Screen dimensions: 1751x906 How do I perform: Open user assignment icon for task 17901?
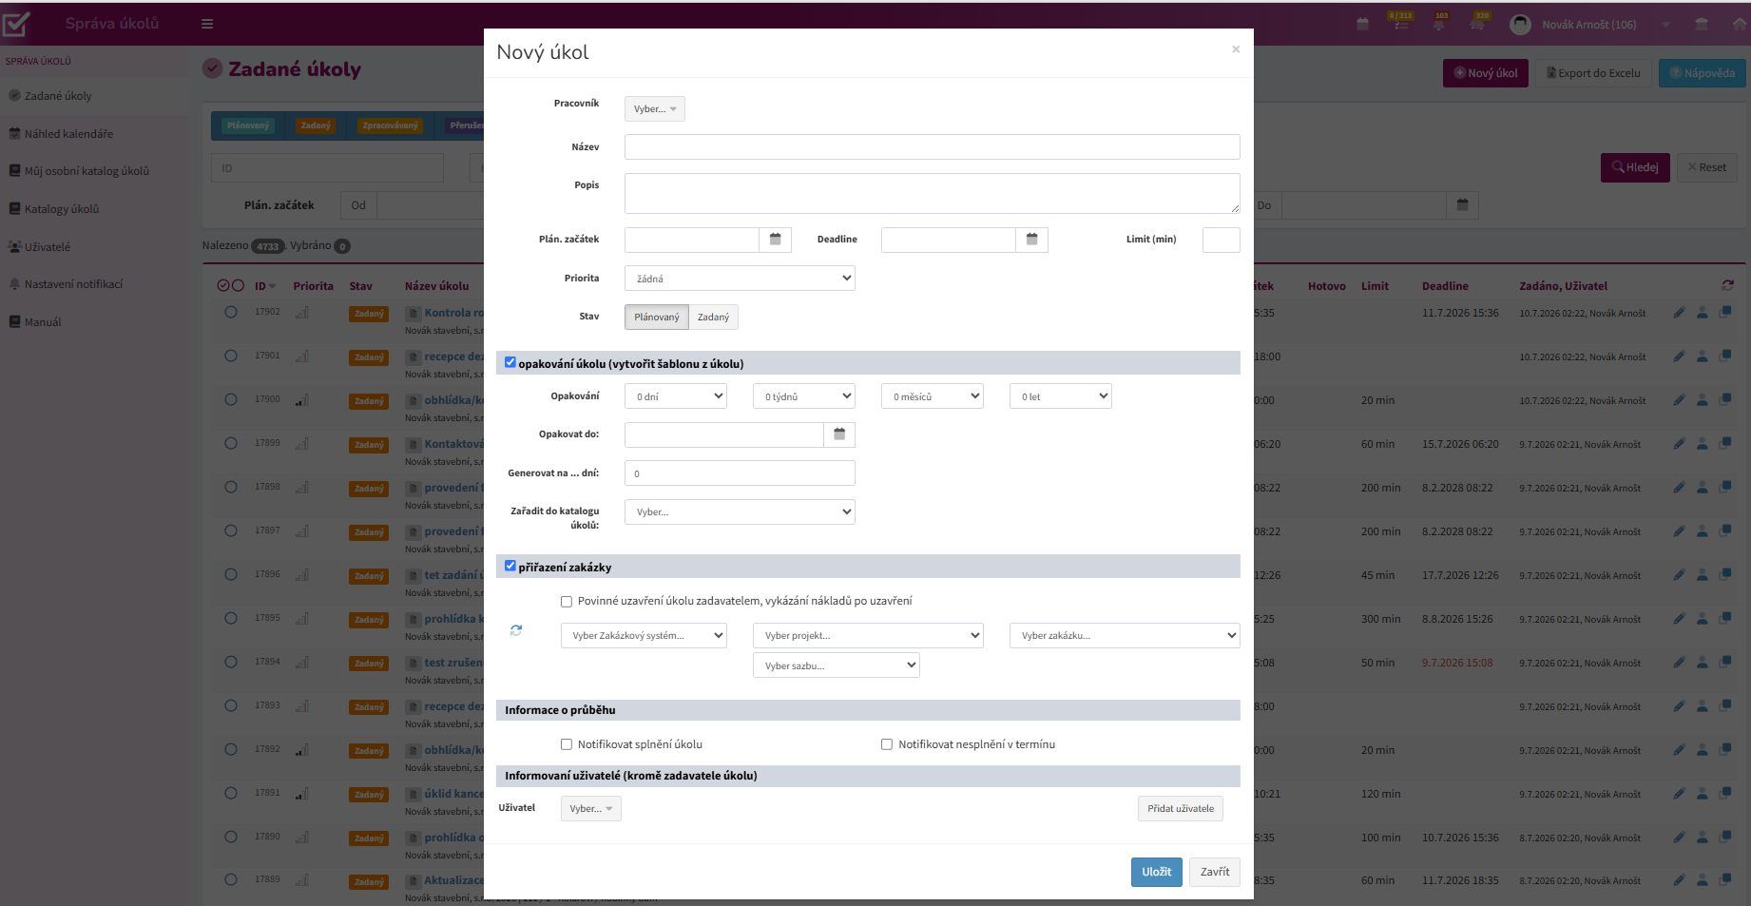point(1703,357)
